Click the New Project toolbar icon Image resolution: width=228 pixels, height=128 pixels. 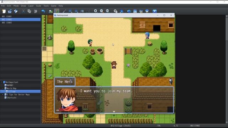(x=4, y=11)
